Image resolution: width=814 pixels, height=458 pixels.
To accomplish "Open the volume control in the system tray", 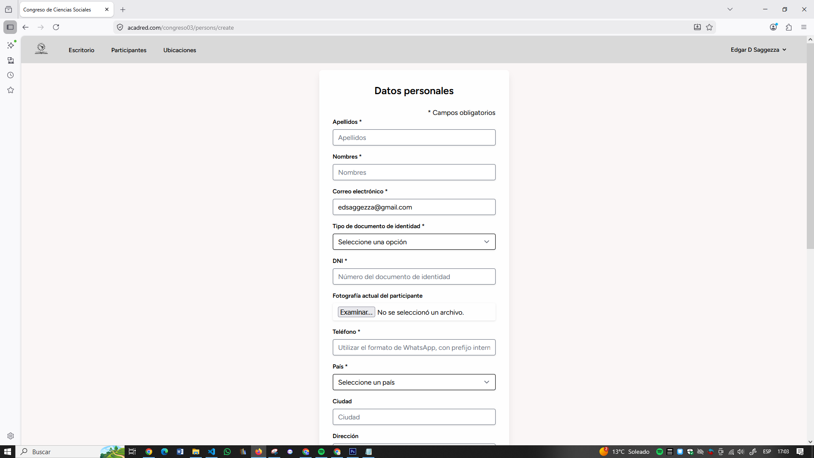I will [741, 452].
